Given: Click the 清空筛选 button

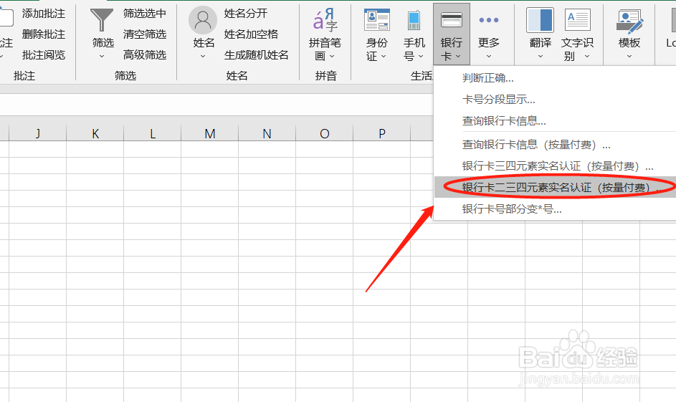Looking at the screenshot, I should (x=144, y=34).
